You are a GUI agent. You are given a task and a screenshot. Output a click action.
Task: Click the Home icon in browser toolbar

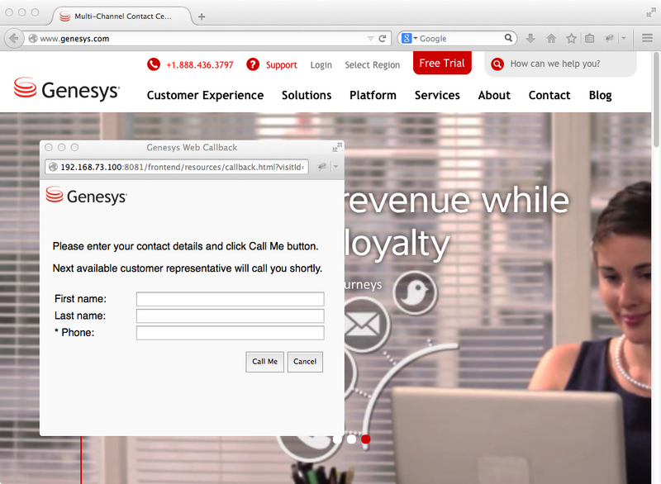(x=551, y=38)
